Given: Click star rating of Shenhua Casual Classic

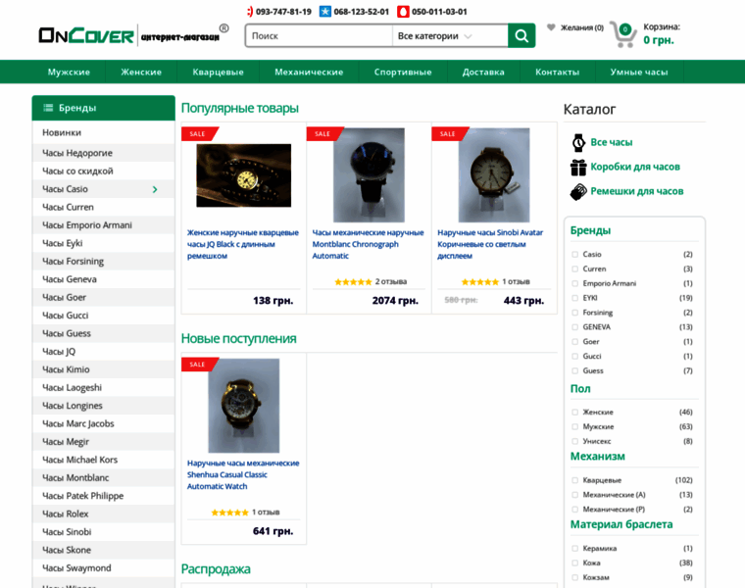Looking at the screenshot, I should (x=229, y=513).
